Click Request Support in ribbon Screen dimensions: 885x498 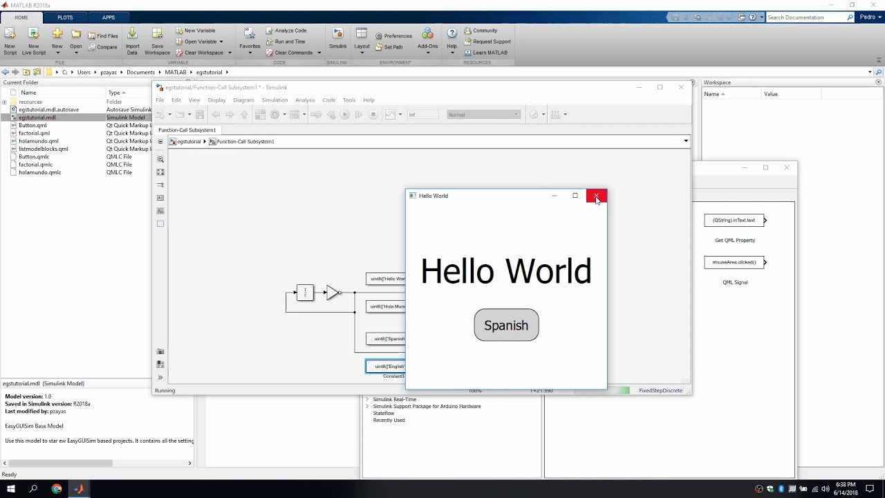(487, 41)
